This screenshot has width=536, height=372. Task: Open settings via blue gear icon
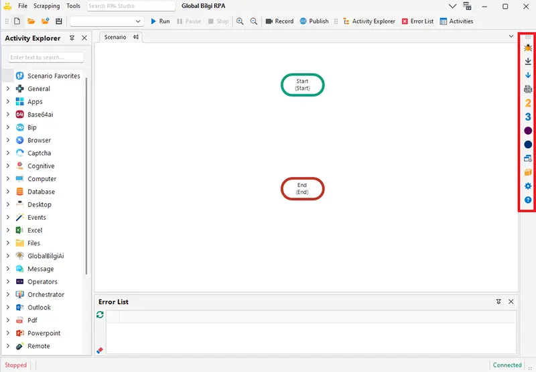[x=528, y=186]
